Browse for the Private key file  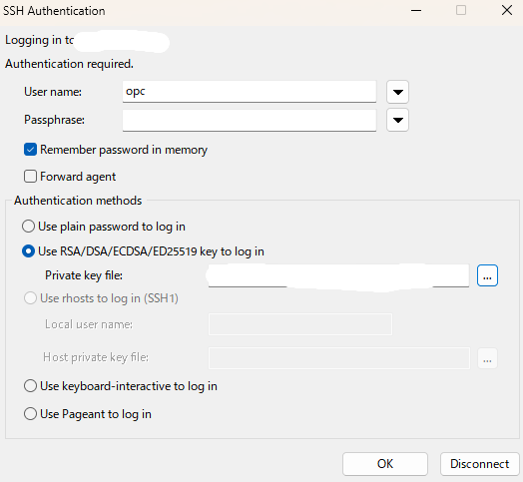point(487,275)
